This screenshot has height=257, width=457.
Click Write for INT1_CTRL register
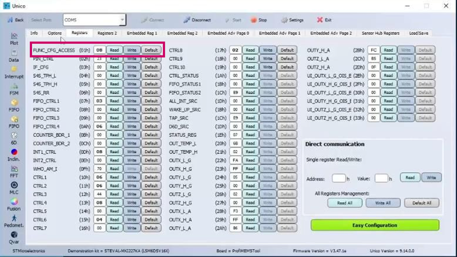[131, 152]
